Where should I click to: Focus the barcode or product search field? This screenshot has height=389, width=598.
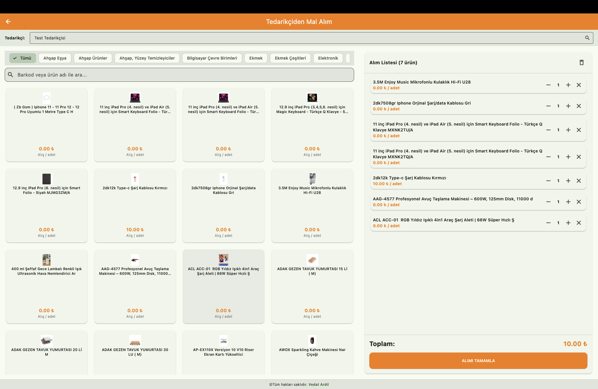[179, 75]
